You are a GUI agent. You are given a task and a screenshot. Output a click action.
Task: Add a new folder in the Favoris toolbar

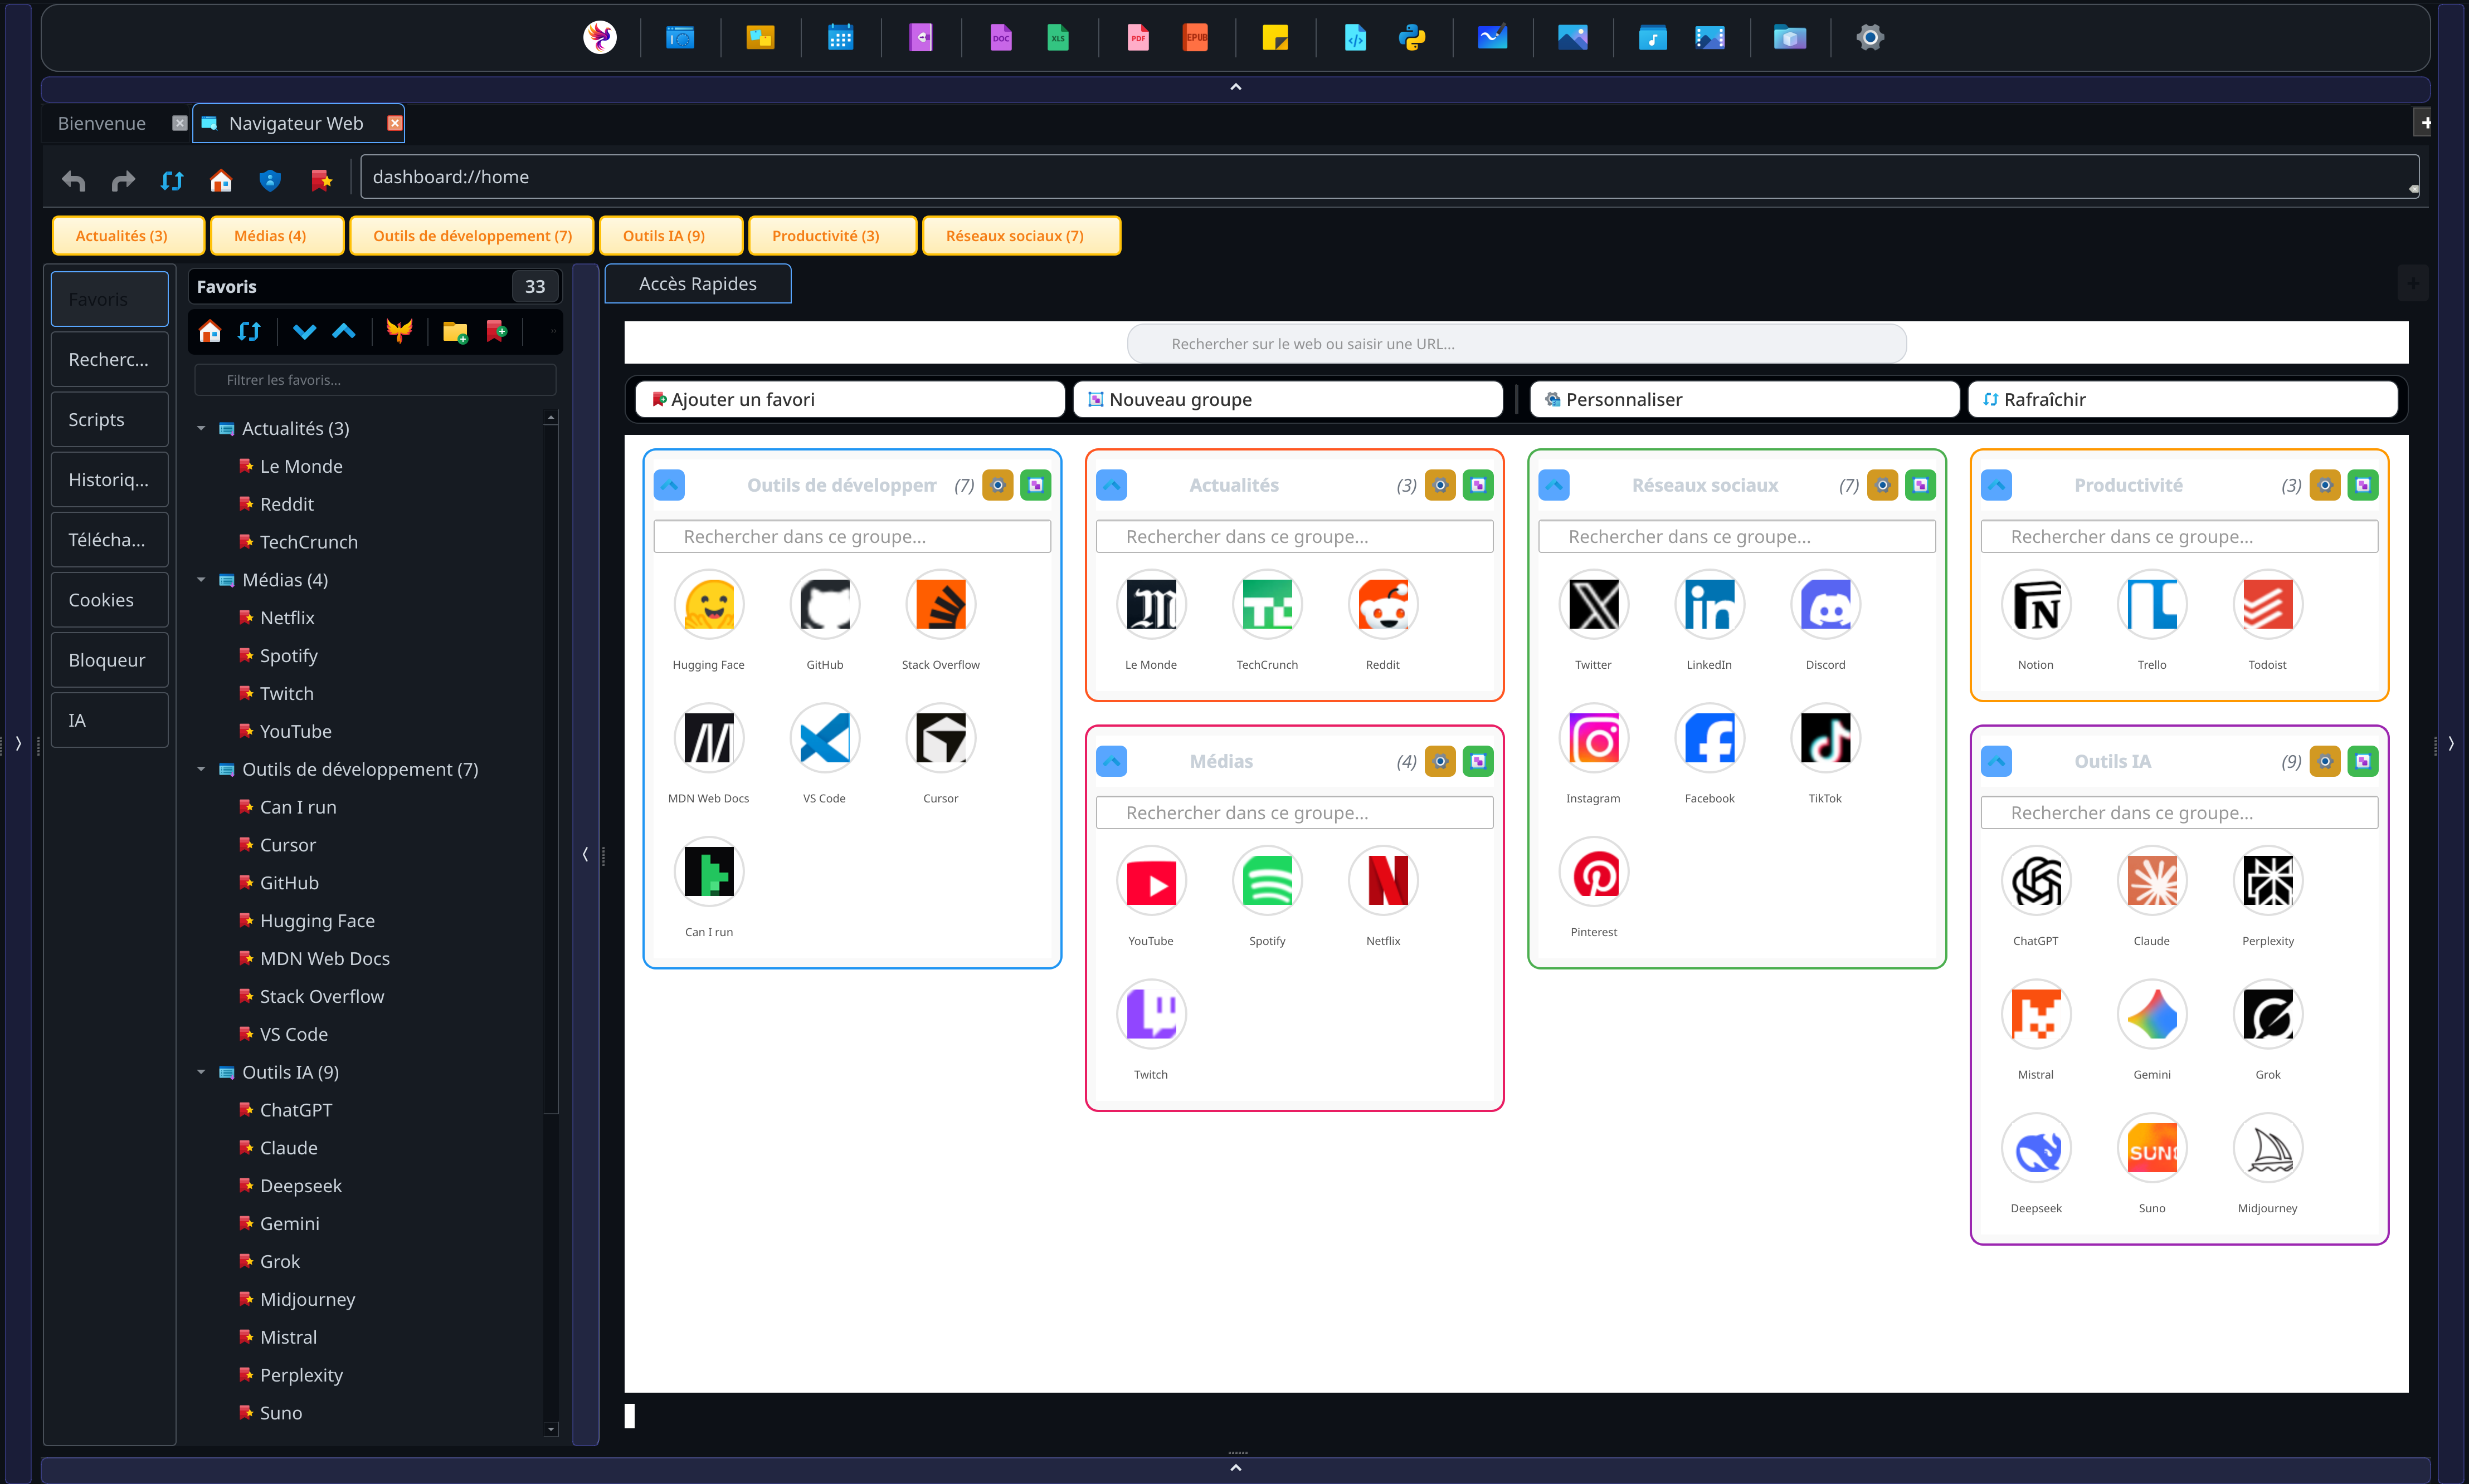455,332
